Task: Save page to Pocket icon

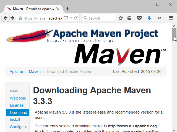Action: [140, 18]
